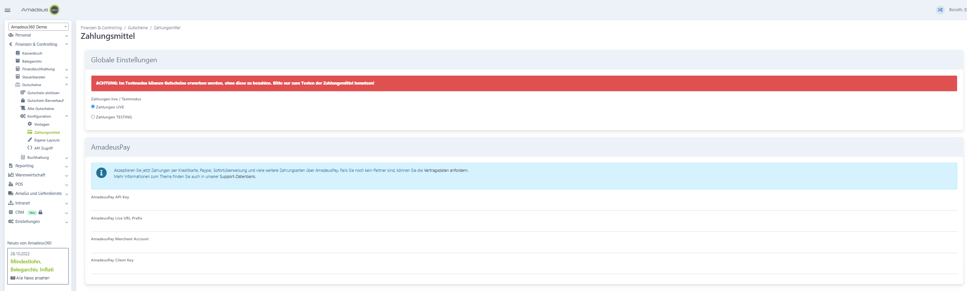Expand Finanzbuchhaltung submenu chevron

click(66, 70)
